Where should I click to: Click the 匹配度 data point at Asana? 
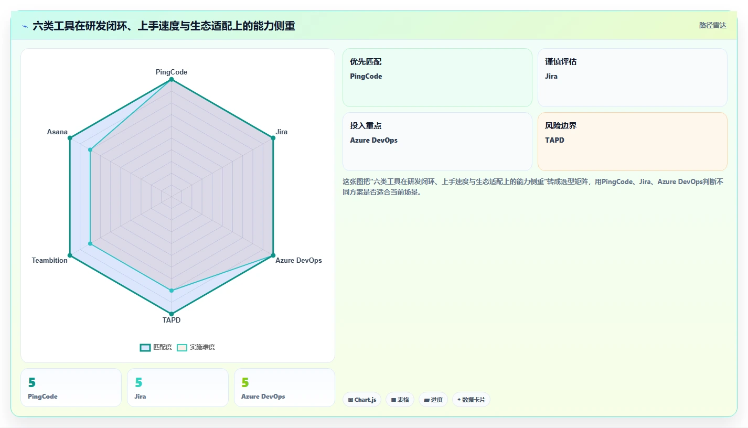click(70, 138)
